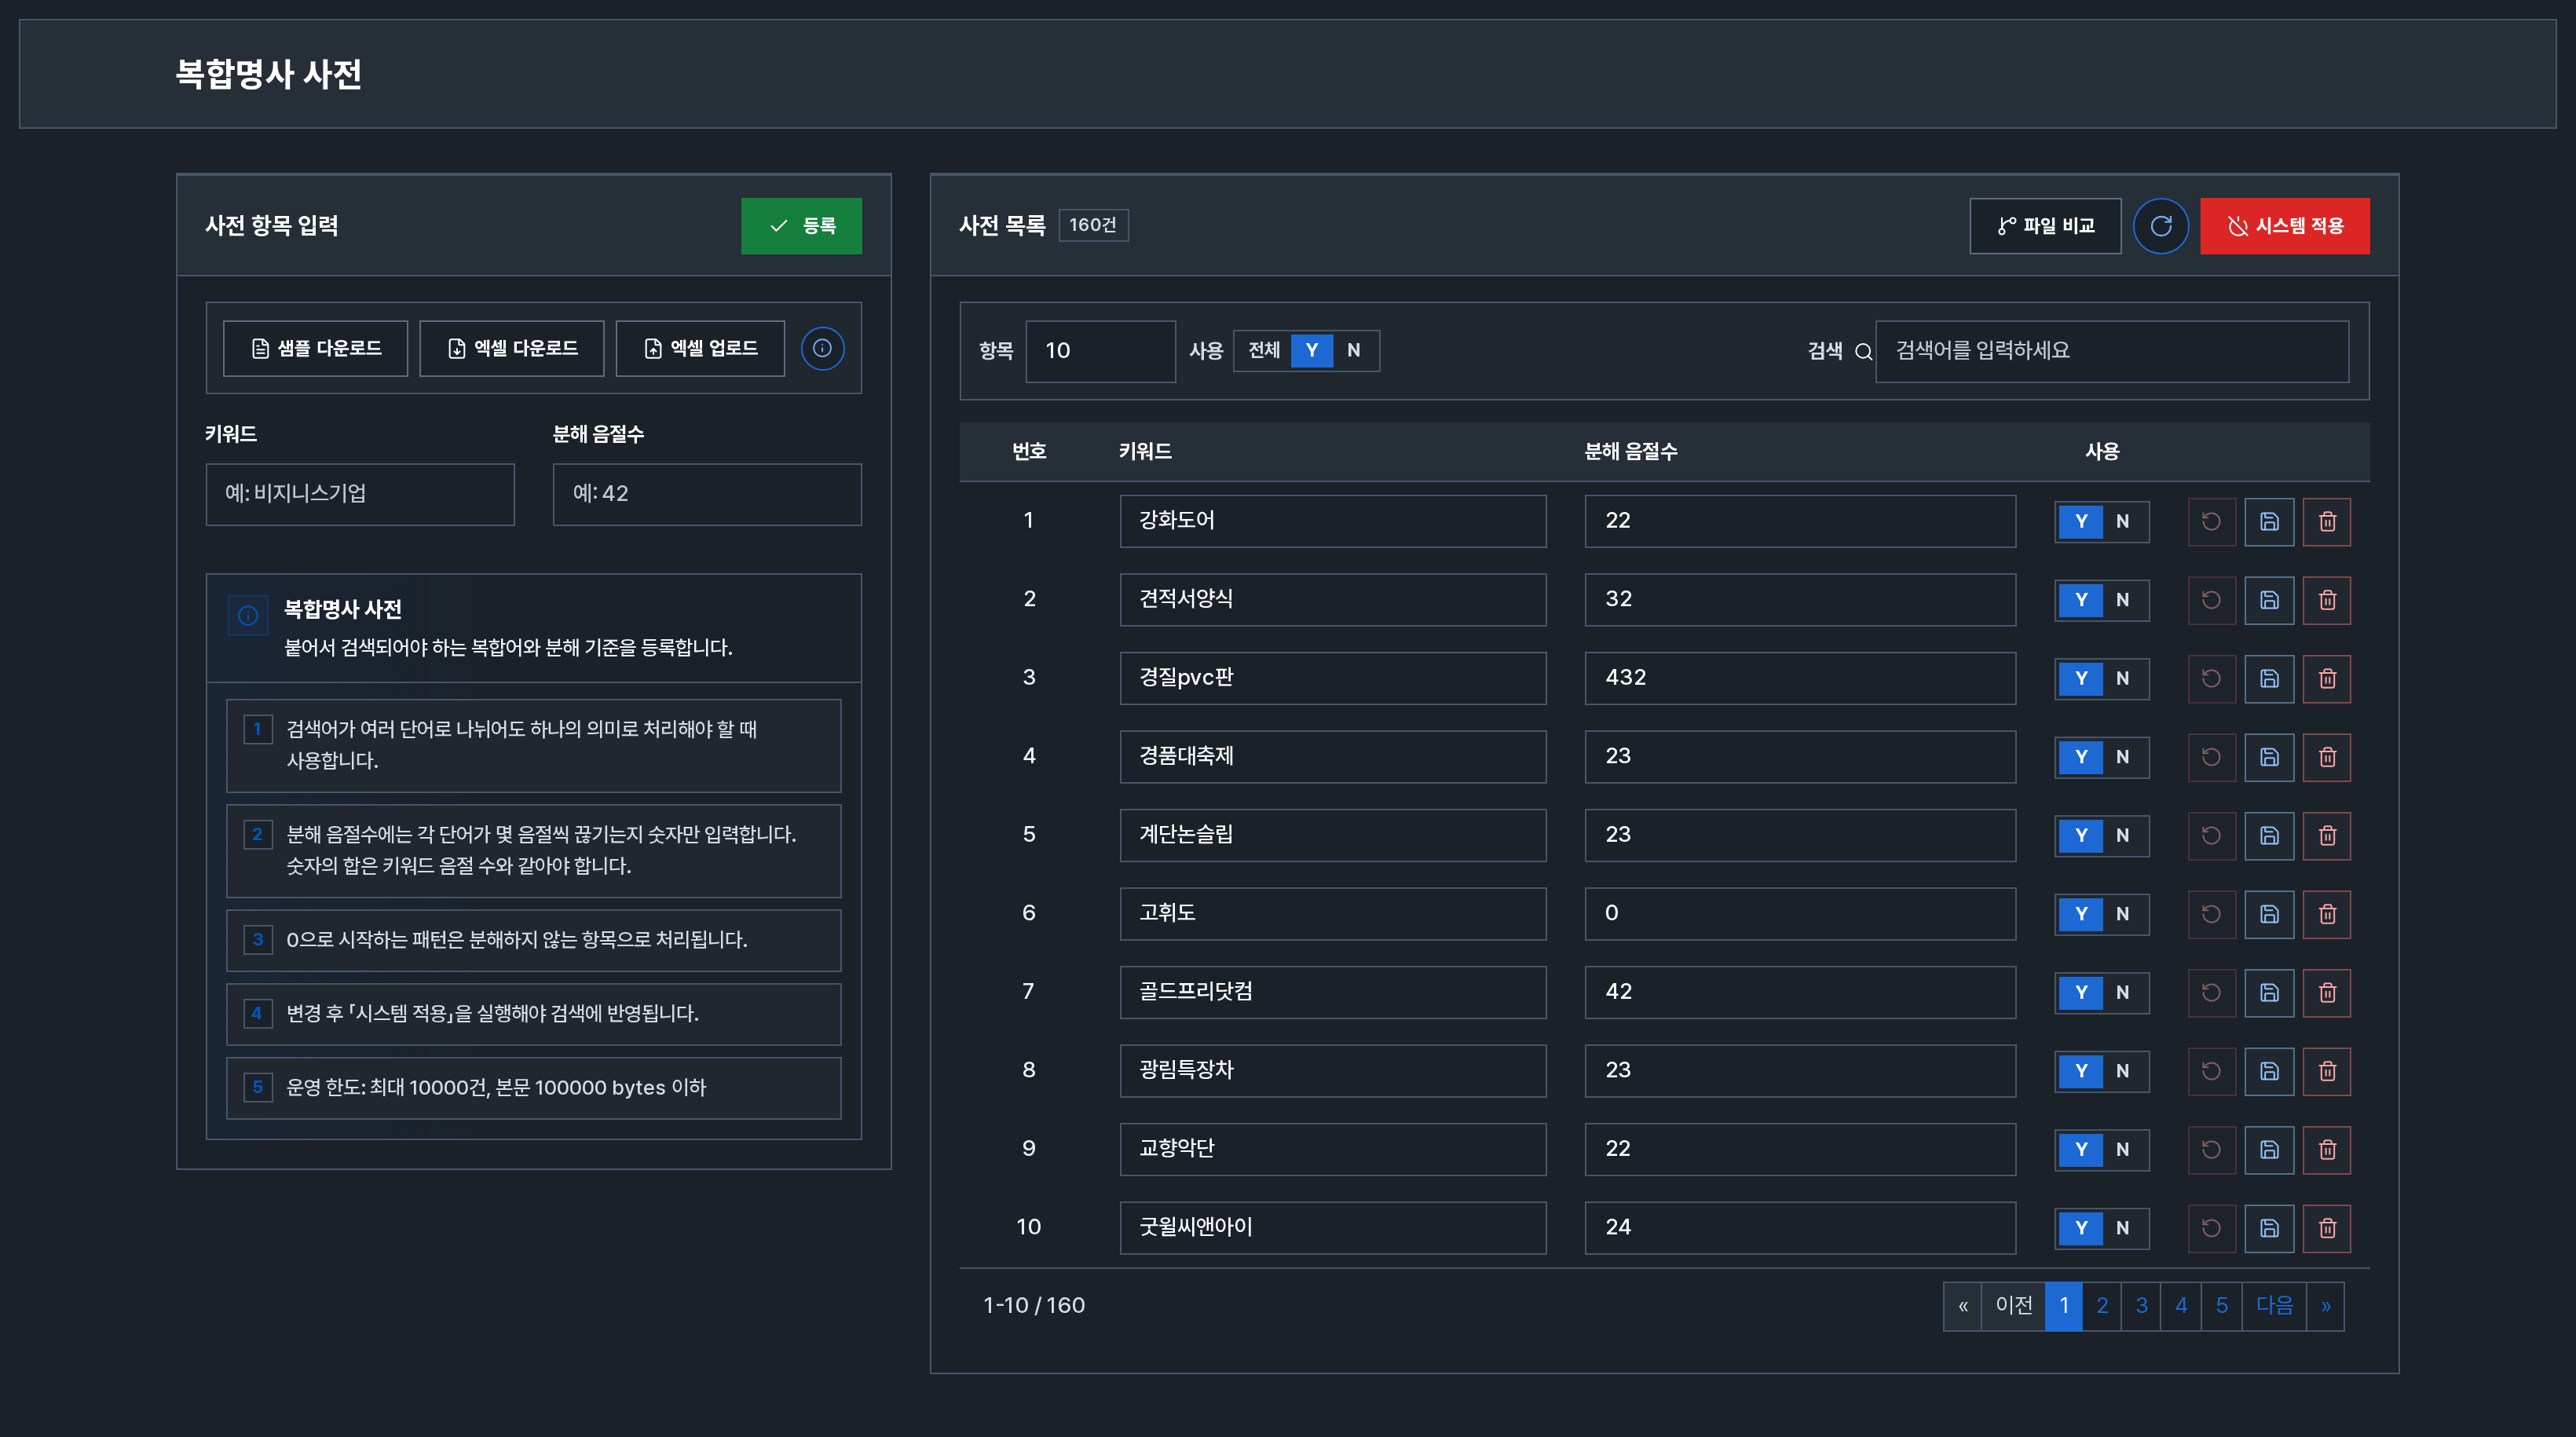Set 견적서양식 usage to N
The width and height of the screenshot is (2576, 1437).
pyautogui.click(x=2122, y=600)
